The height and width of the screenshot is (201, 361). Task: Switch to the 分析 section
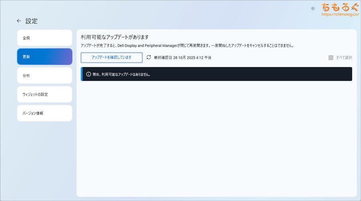[45, 76]
